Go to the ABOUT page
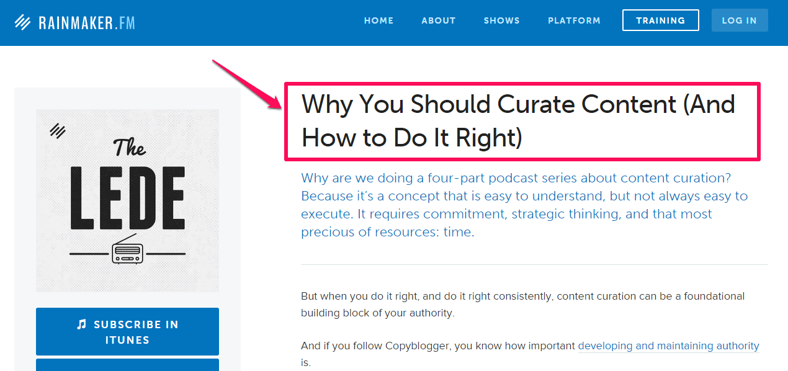The height and width of the screenshot is (371, 788). click(439, 20)
